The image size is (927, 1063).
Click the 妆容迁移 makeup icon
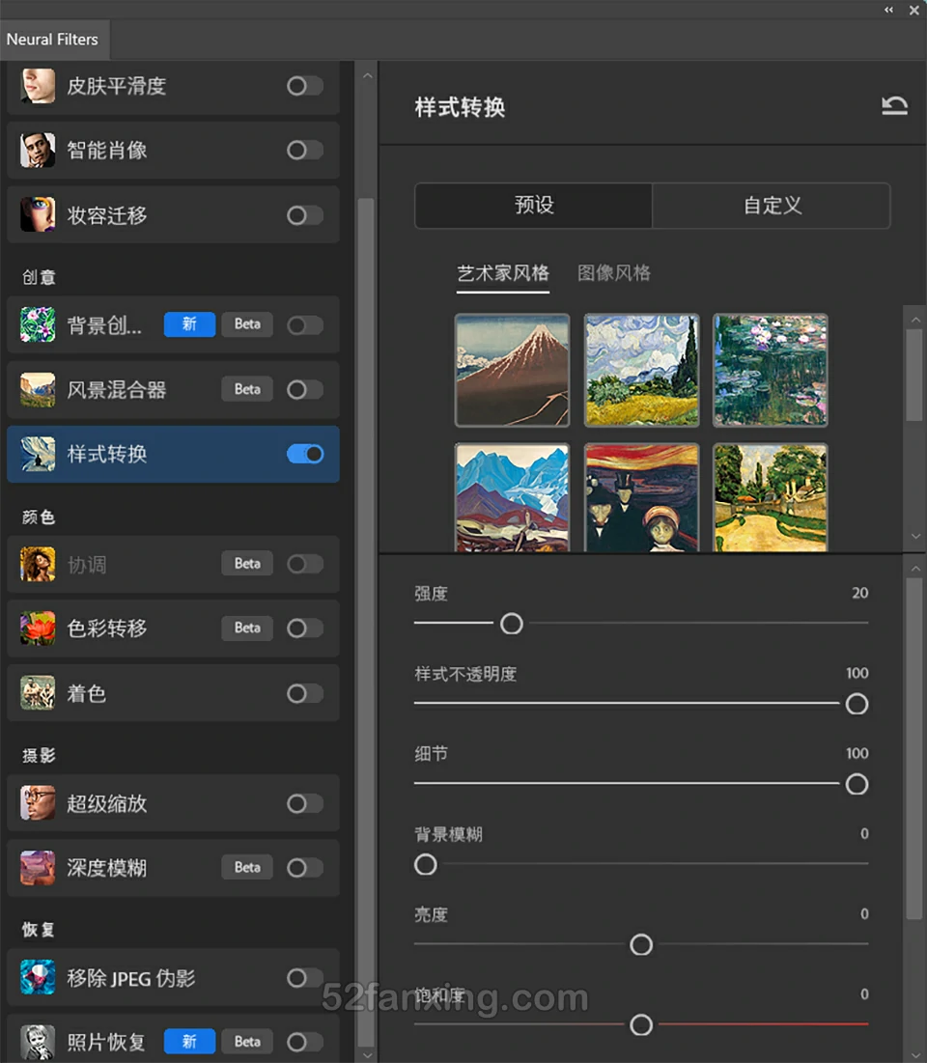coord(38,215)
